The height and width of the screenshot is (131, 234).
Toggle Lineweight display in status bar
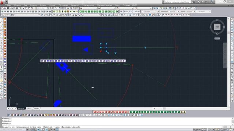(x=54, y=130)
